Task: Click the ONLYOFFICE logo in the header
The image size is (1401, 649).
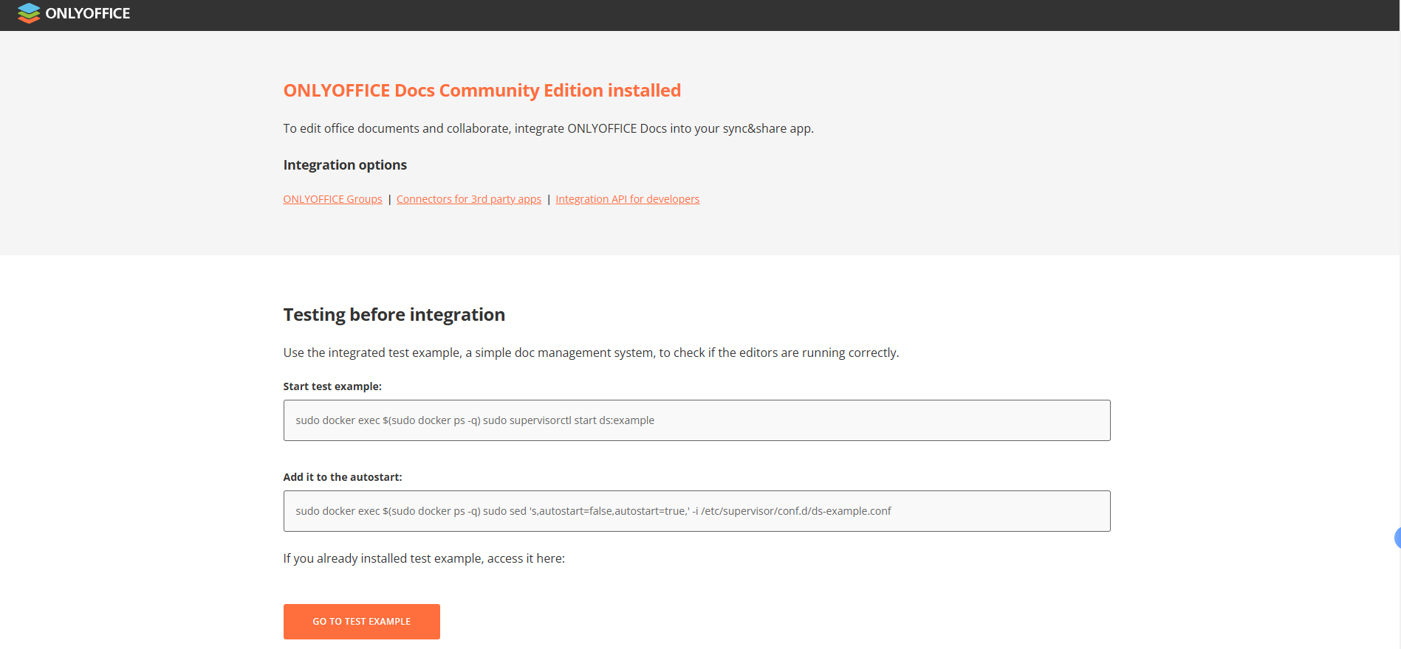Action: click(74, 13)
